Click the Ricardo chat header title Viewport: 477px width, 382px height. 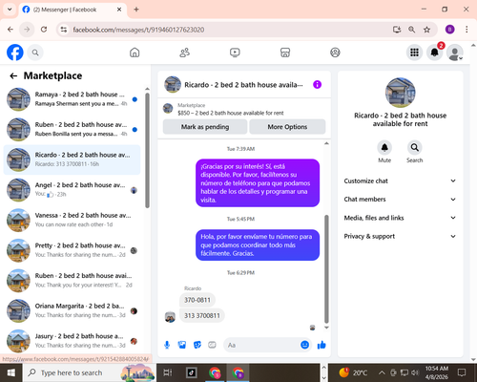click(243, 85)
